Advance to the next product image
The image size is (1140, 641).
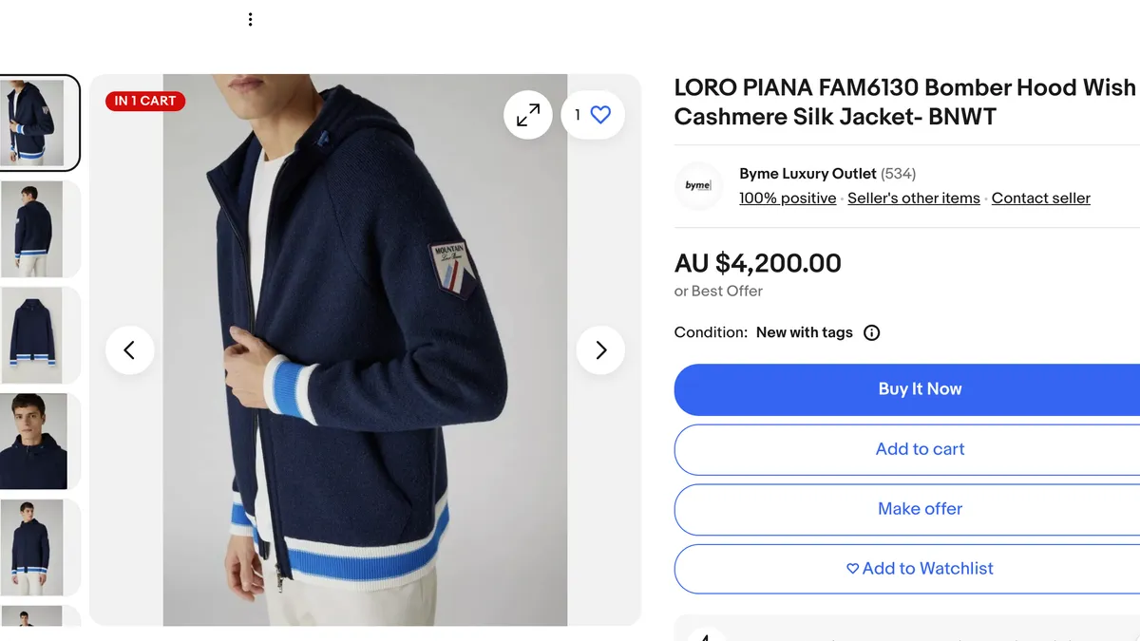click(600, 350)
